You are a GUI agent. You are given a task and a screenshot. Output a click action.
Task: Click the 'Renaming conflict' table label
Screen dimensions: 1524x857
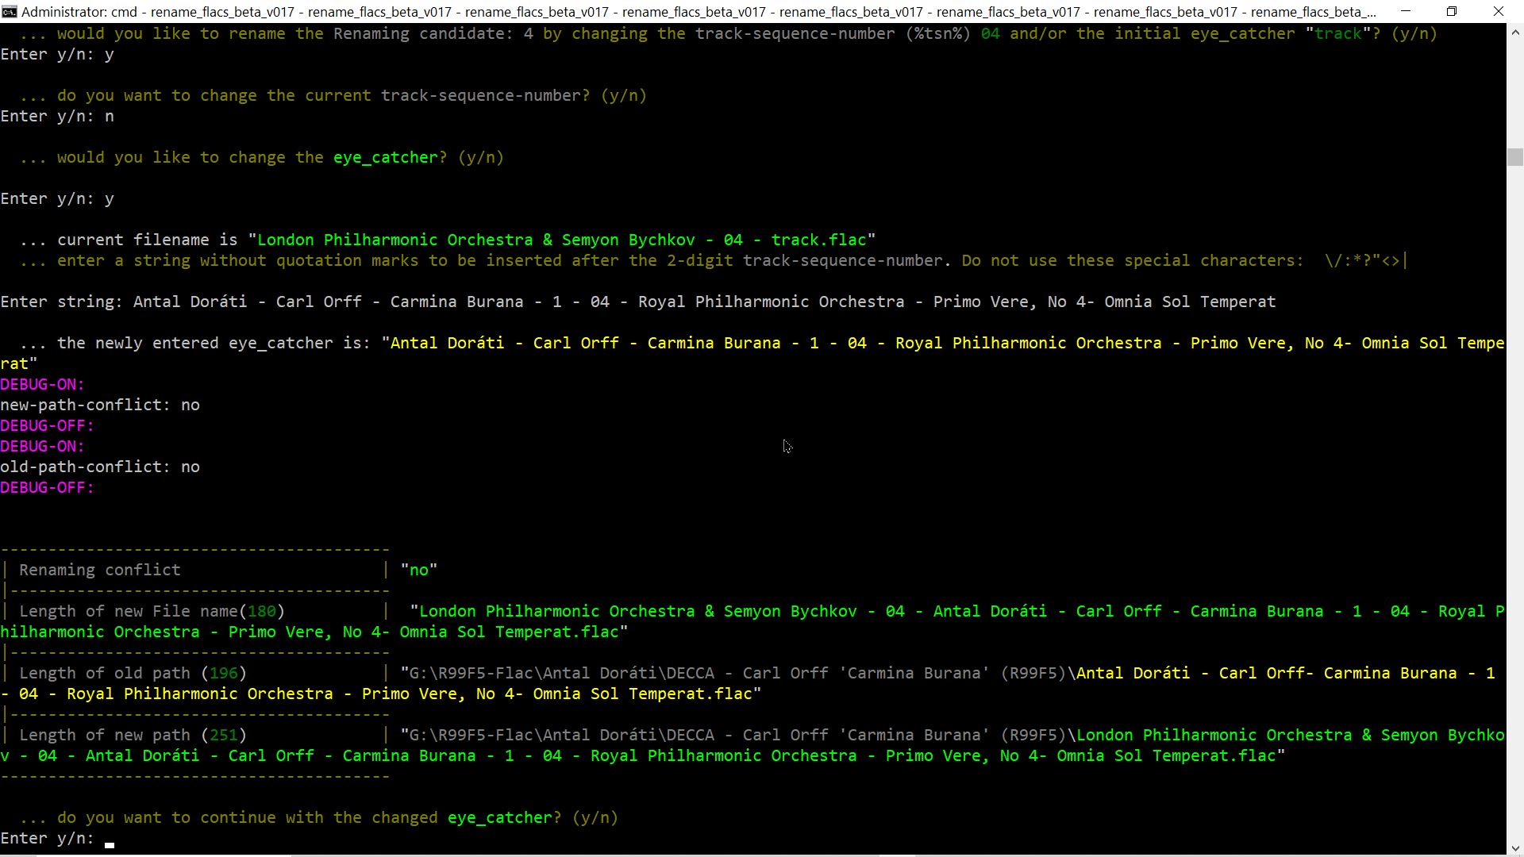click(100, 571)
